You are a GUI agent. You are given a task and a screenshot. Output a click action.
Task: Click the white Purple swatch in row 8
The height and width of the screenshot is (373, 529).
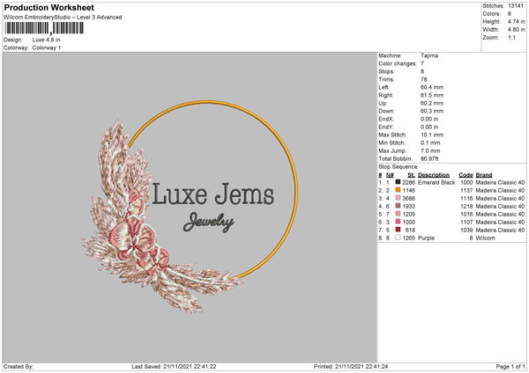(x=399, y=238)
